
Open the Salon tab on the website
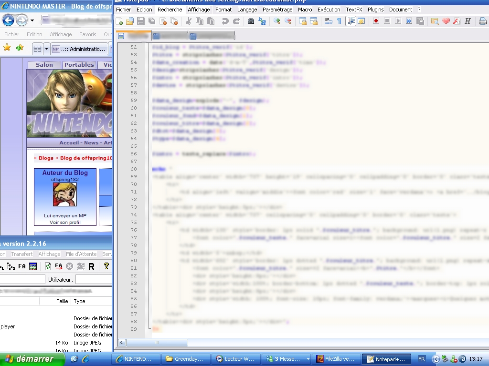click(44, 65)
